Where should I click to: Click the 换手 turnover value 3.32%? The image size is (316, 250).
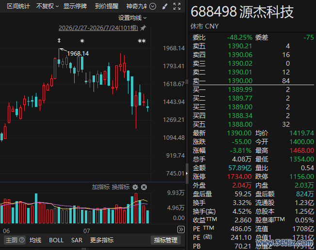242,203
